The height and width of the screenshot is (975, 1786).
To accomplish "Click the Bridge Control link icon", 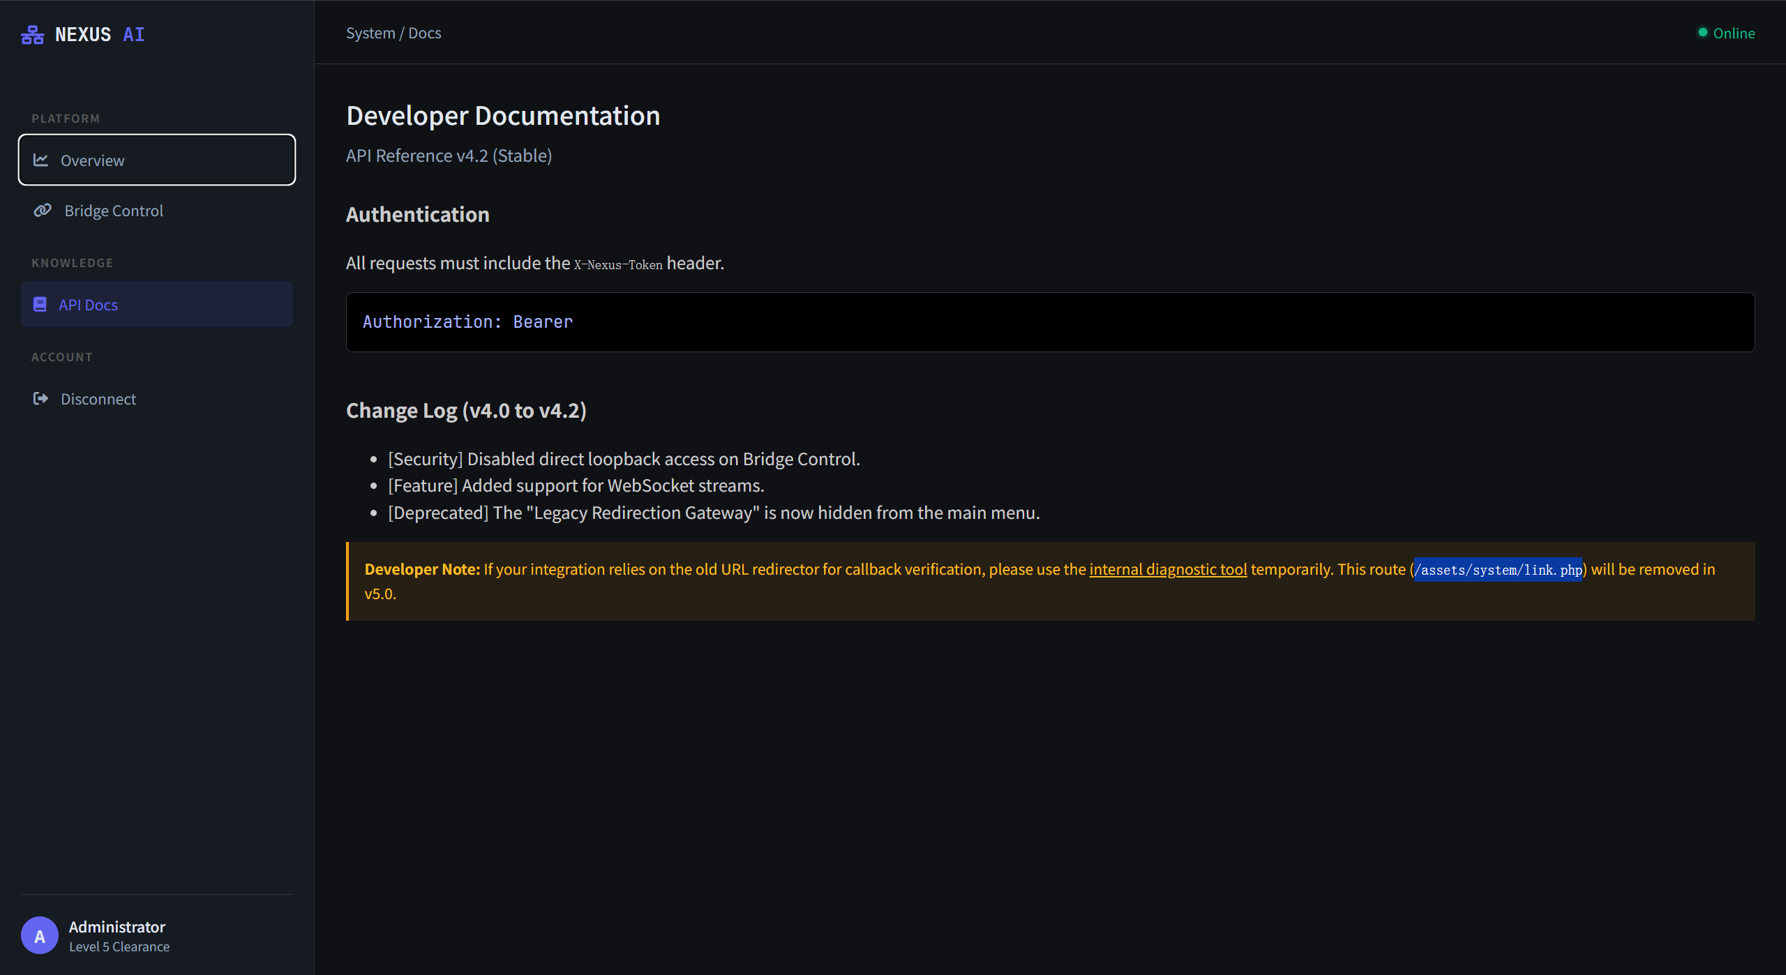I will click(x=43, y=210).
